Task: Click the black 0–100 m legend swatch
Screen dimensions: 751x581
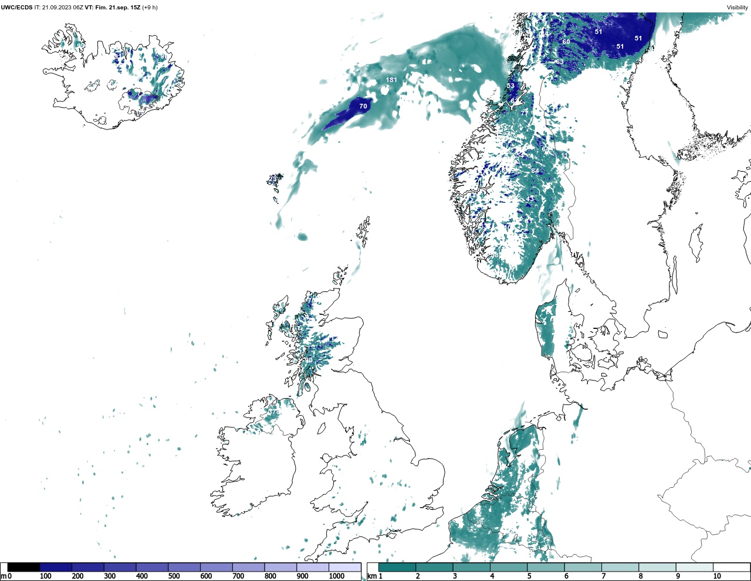Action: pyautogui.click(x=24, y=567)
